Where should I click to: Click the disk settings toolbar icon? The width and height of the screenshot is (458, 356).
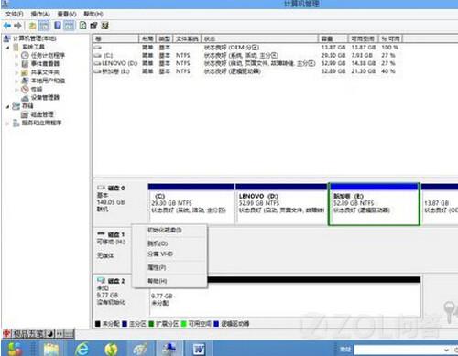tap(93, 26)
